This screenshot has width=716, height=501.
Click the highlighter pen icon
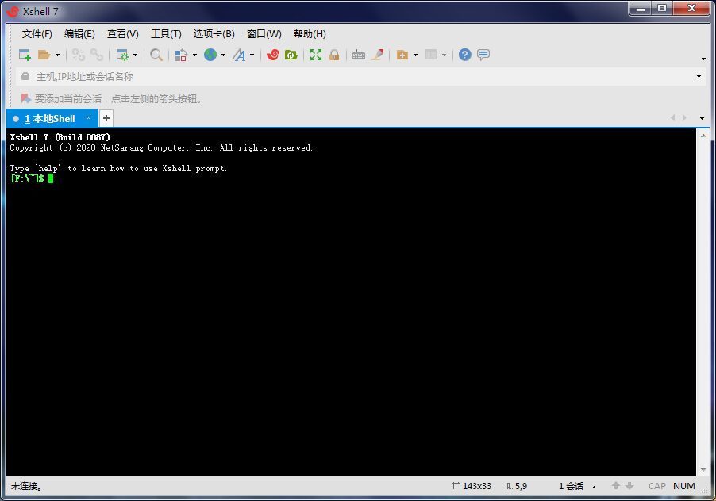pyautogui.click(x=378, y=55)
